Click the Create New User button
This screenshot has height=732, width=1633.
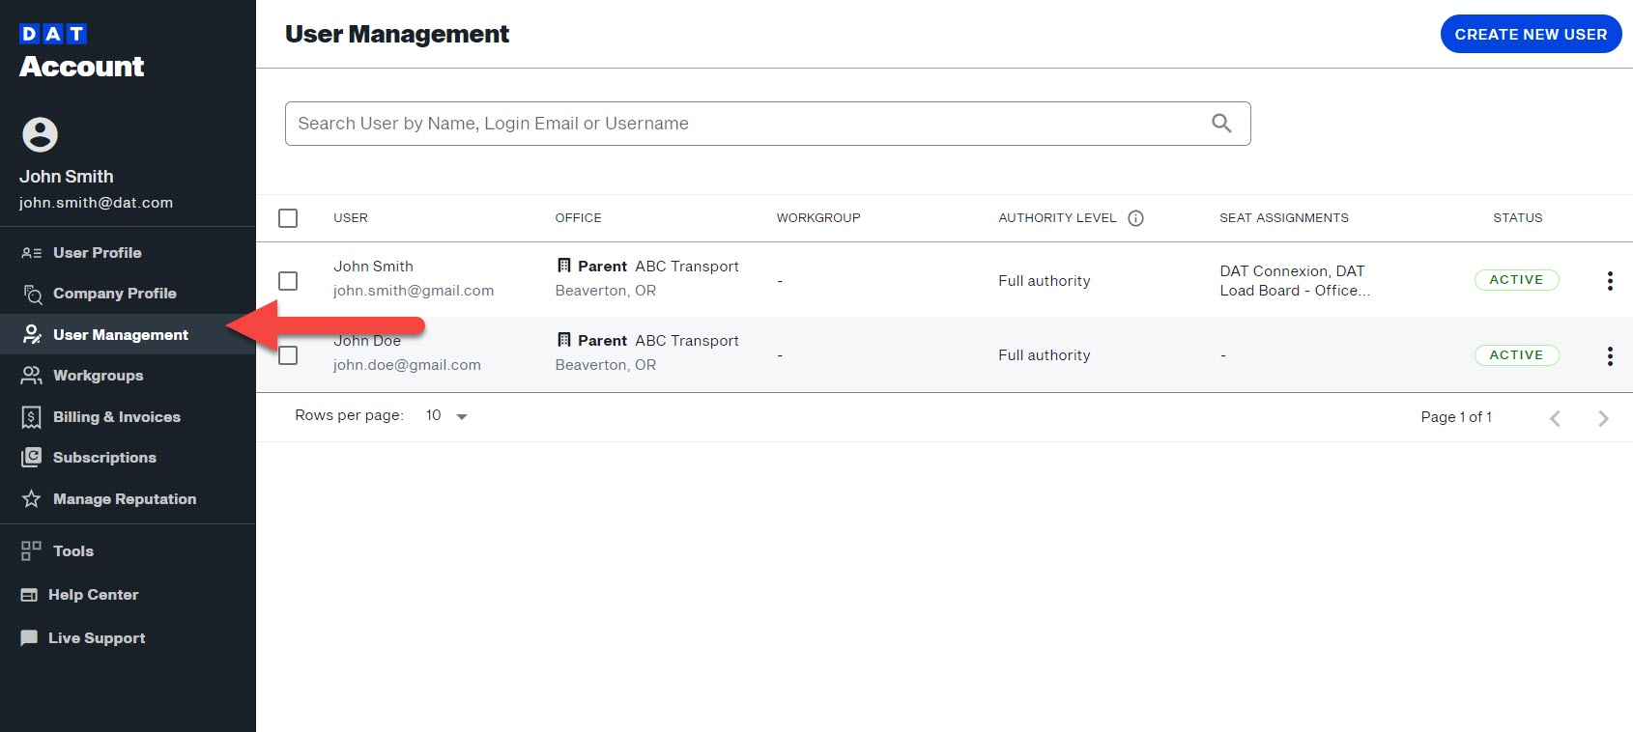pos(1531,35)
